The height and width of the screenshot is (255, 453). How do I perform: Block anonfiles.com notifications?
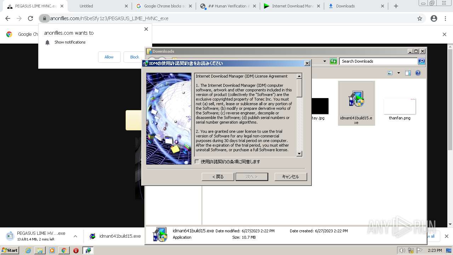pos(135,57)
